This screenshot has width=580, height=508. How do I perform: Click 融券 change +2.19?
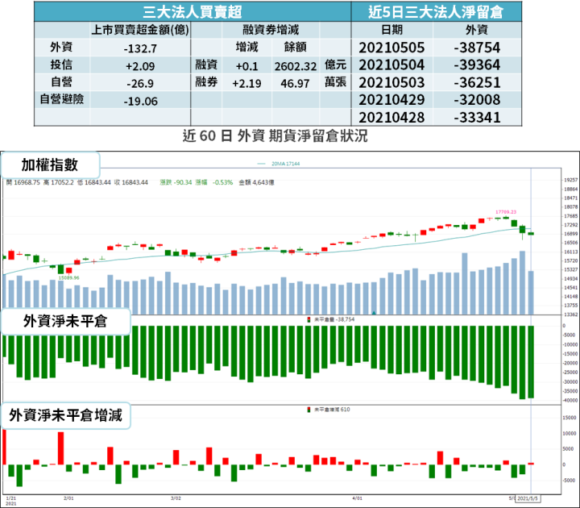point(246,83)
